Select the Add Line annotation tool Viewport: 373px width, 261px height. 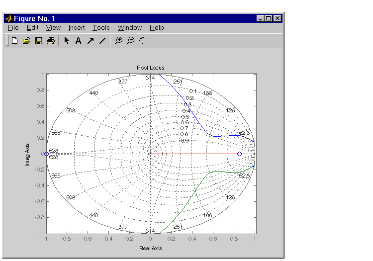tap(102, 41)
